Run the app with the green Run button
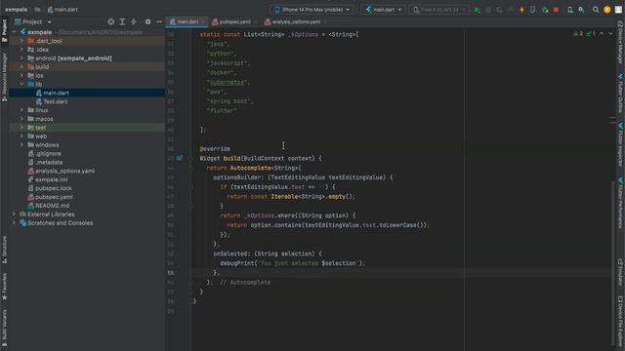625x351 pixels. point(478,10)
